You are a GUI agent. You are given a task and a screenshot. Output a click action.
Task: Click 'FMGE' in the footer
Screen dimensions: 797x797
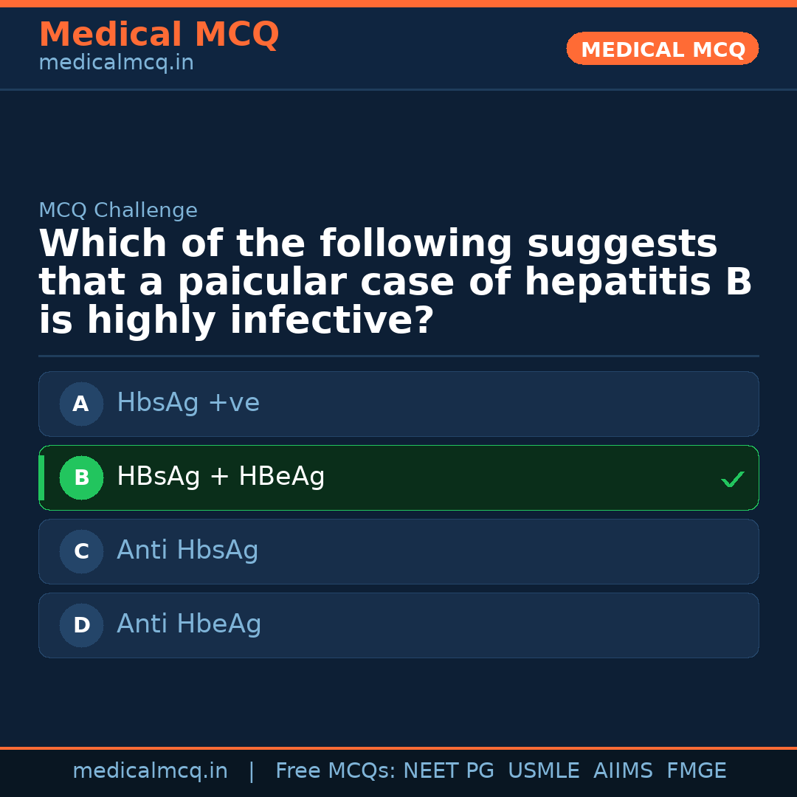point(696,771)
